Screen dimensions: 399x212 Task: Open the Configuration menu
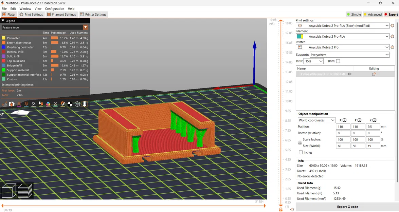coord(54,8)
